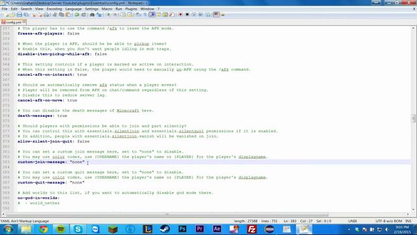Open the Encoding menu
417x235 pixels.
point(54,8)
